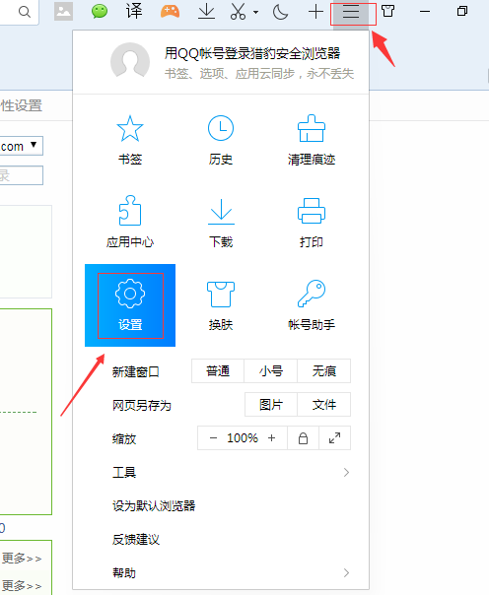
Task: Open 设置 gear settings tile
Action: coord(130,305)
